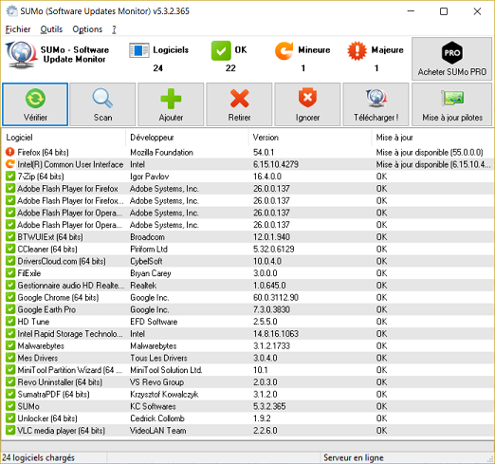Click the orange Mineure update icon
The height and width of the screenshot is (464, 495).
point(284,50)
